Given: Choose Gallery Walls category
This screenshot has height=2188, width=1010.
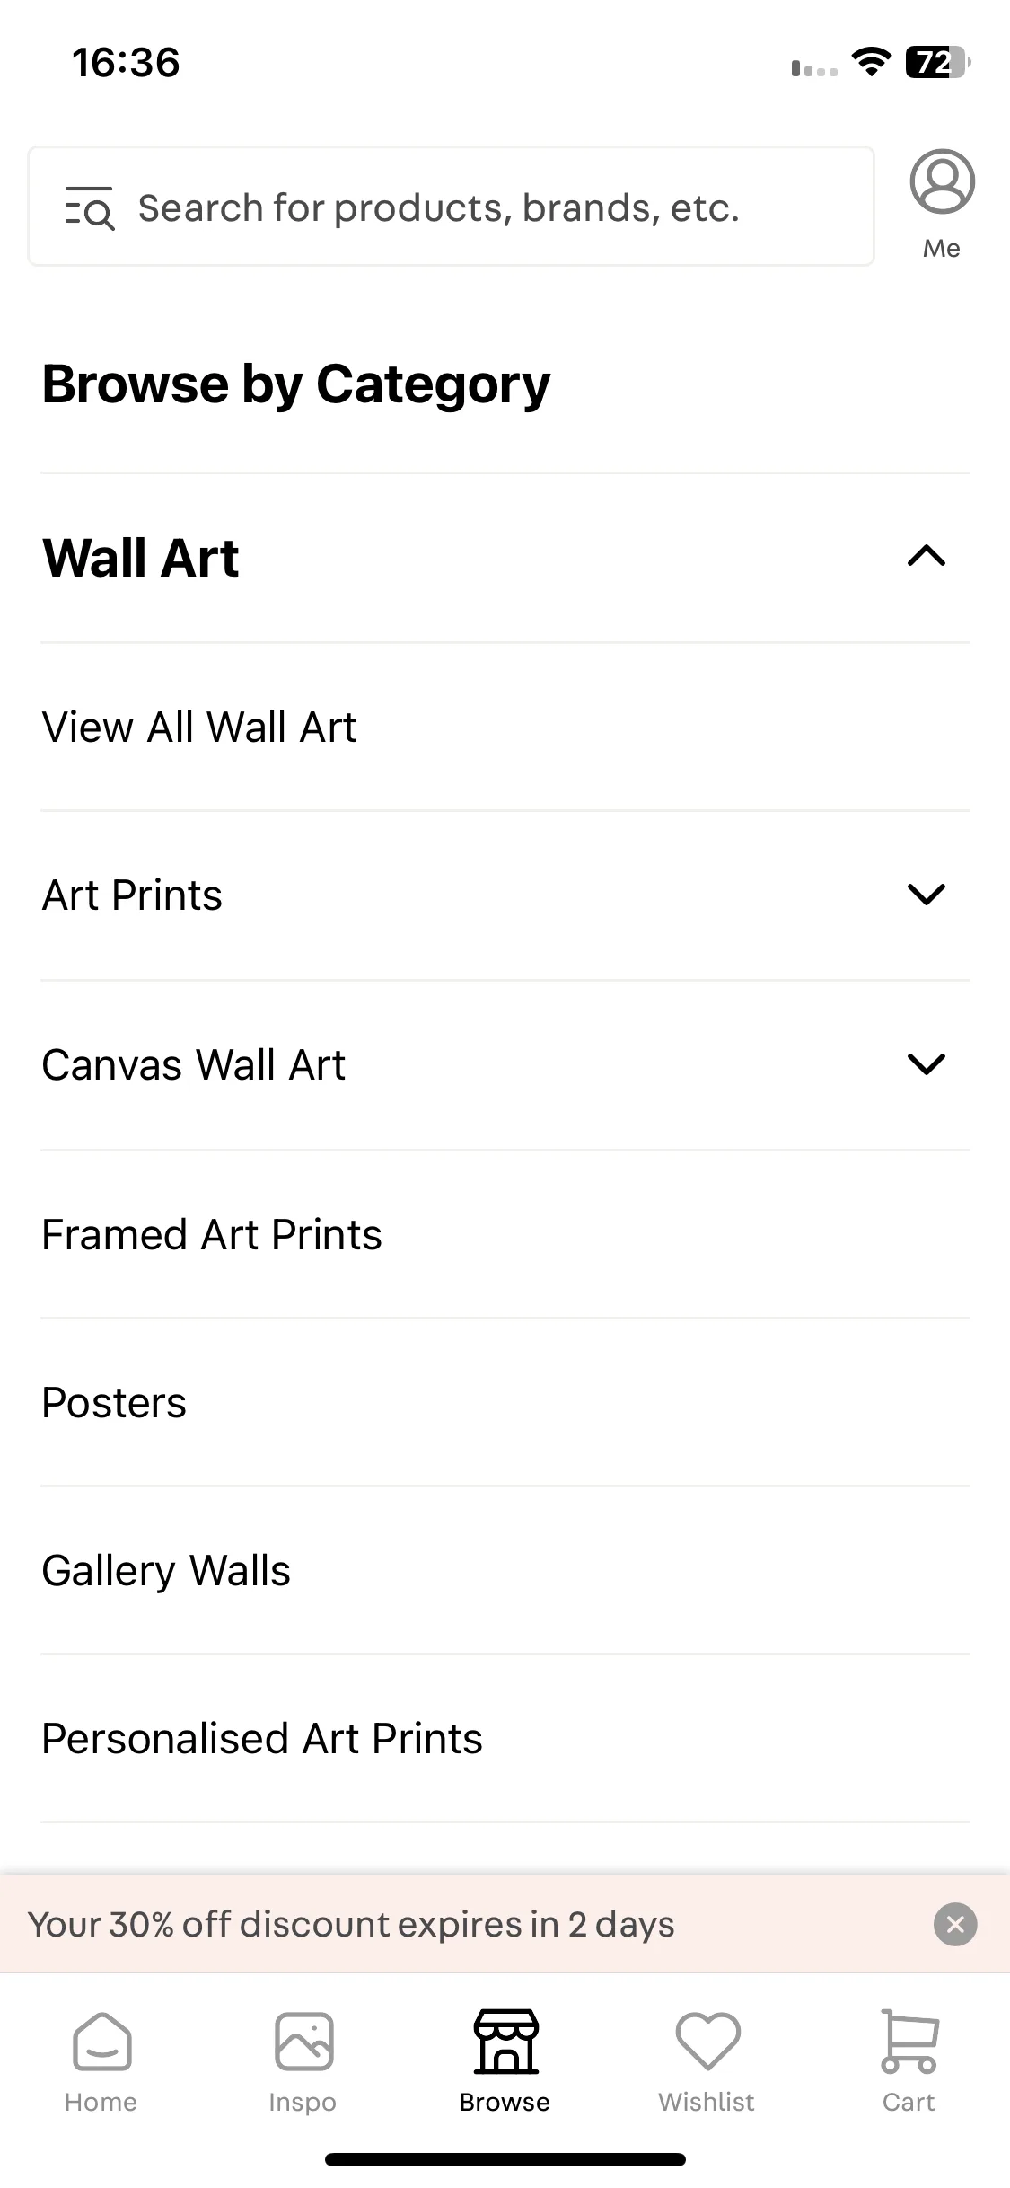Looking at the screenshot, I should 505,1571.
